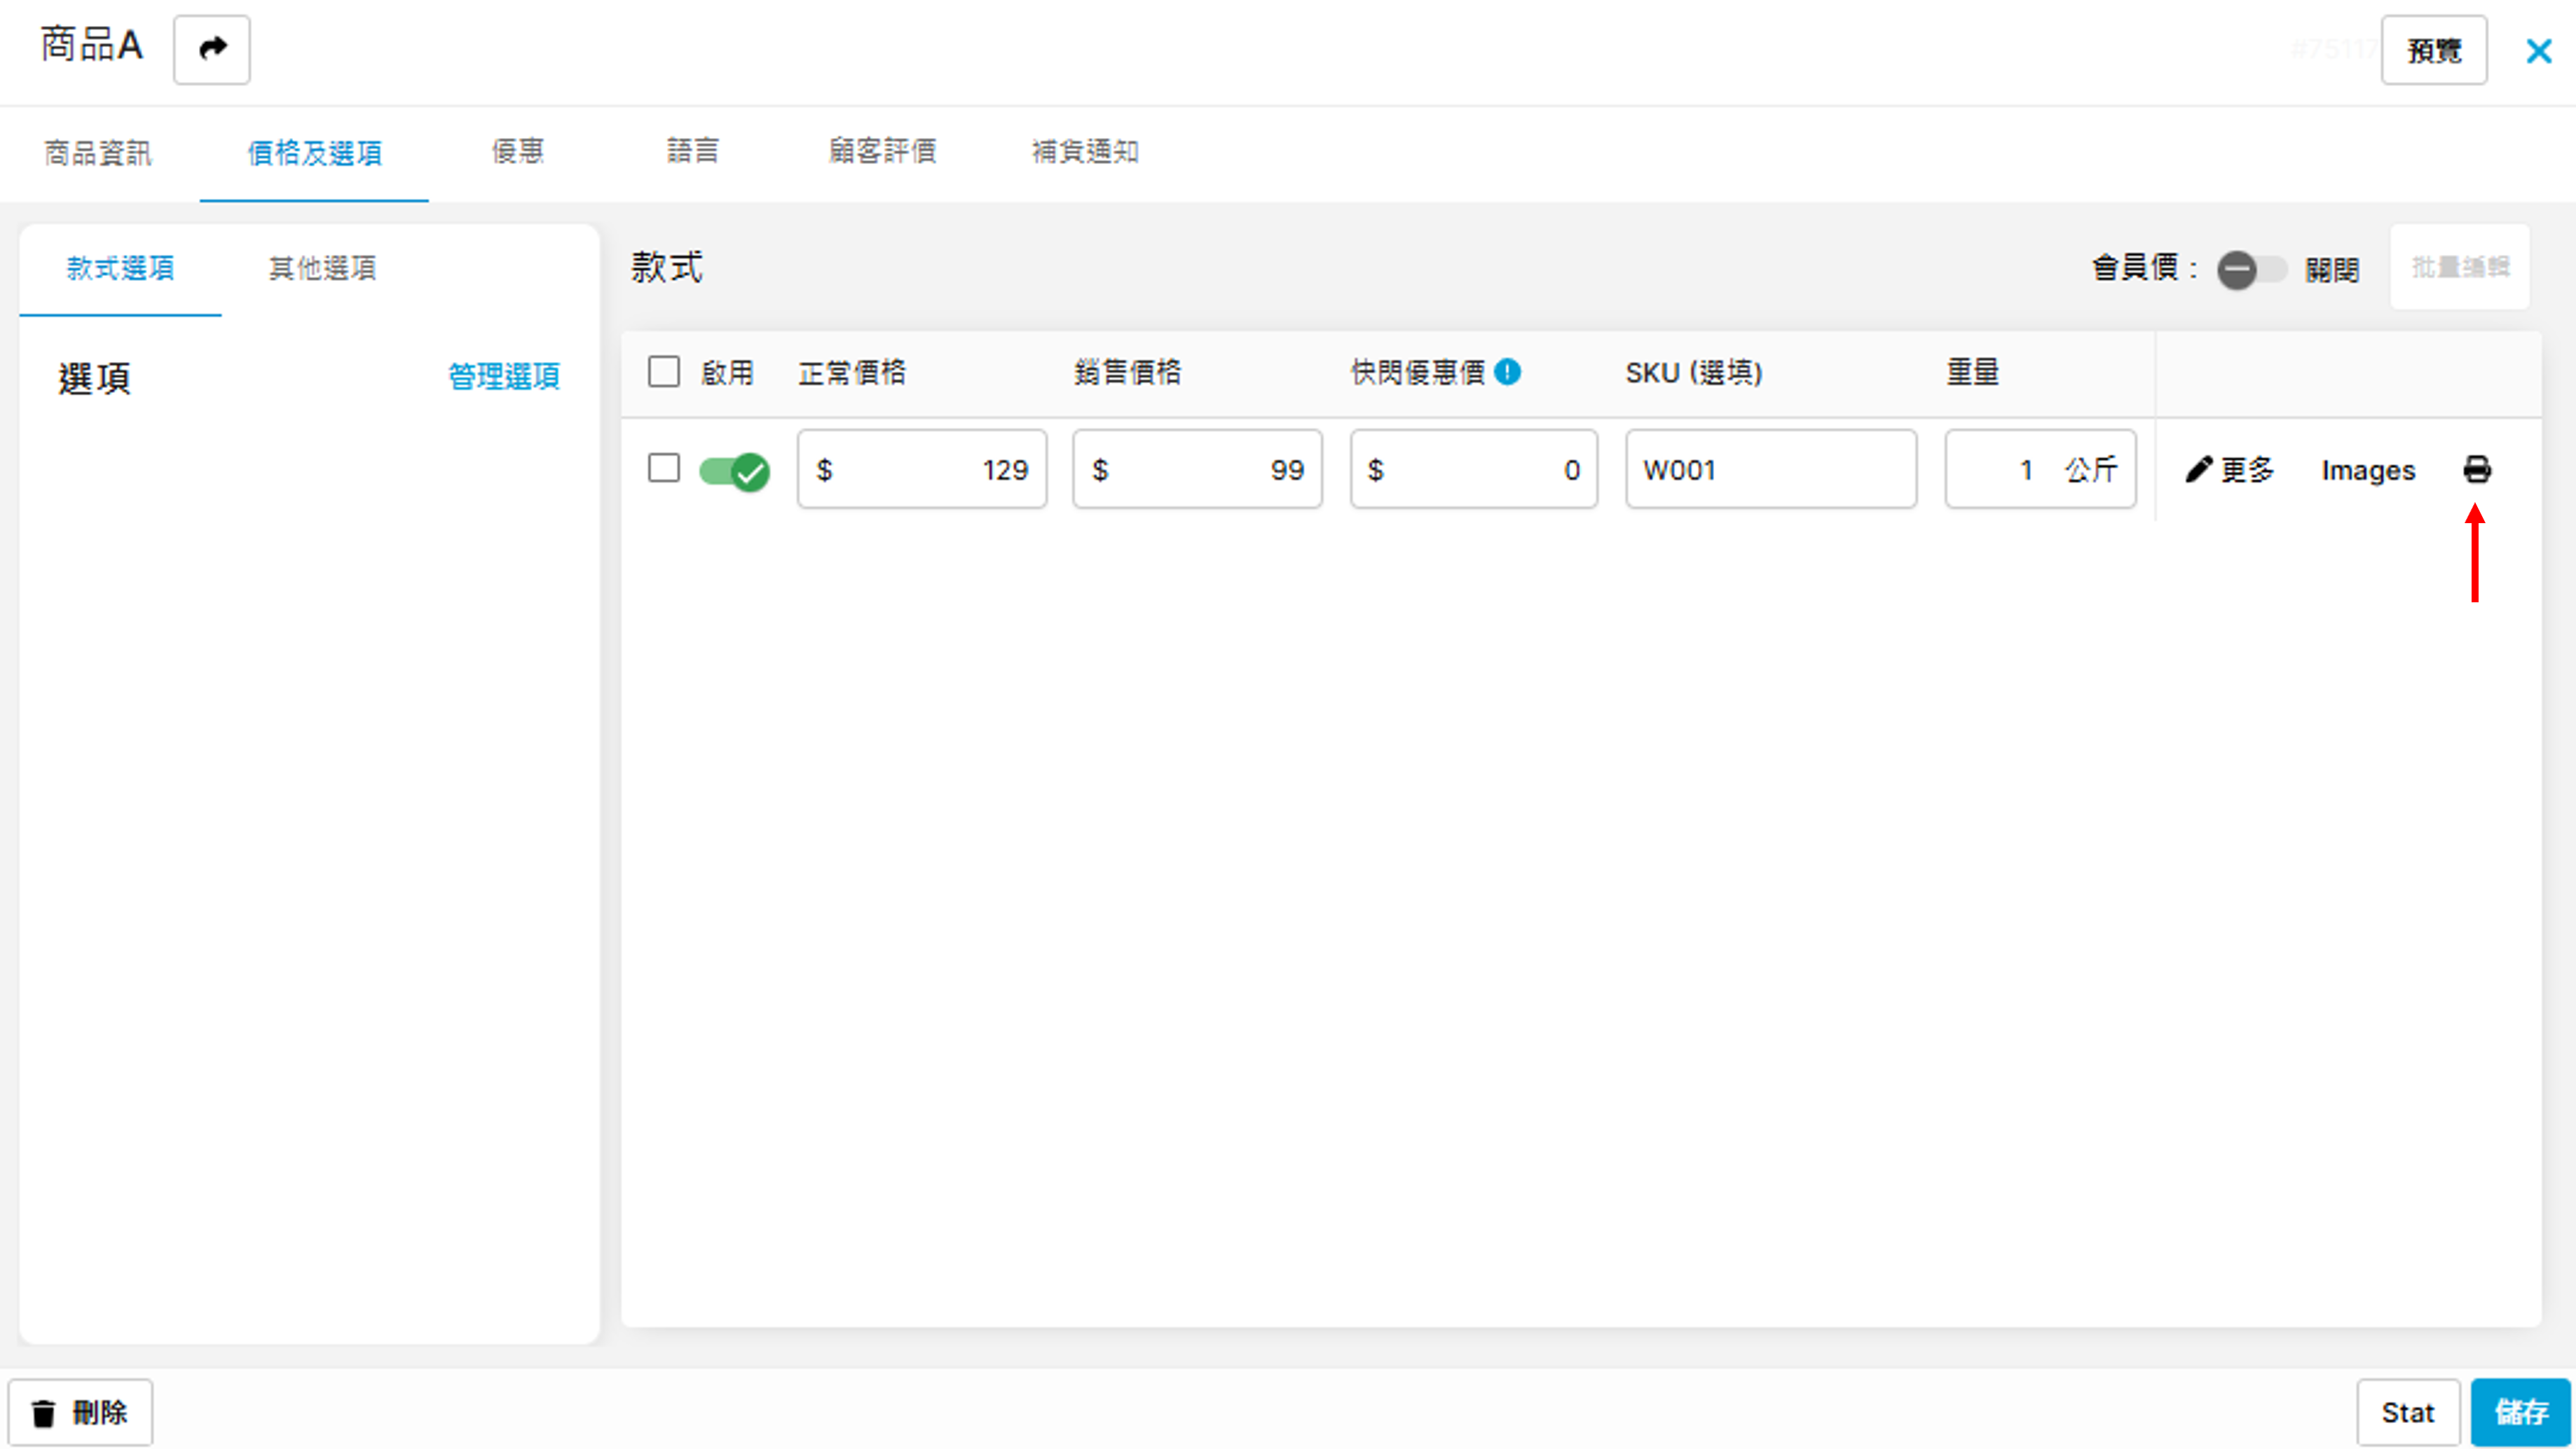Tick the checkbox for the W001 row
This screenshot has height=1449, width=2576.
(664, 468)
